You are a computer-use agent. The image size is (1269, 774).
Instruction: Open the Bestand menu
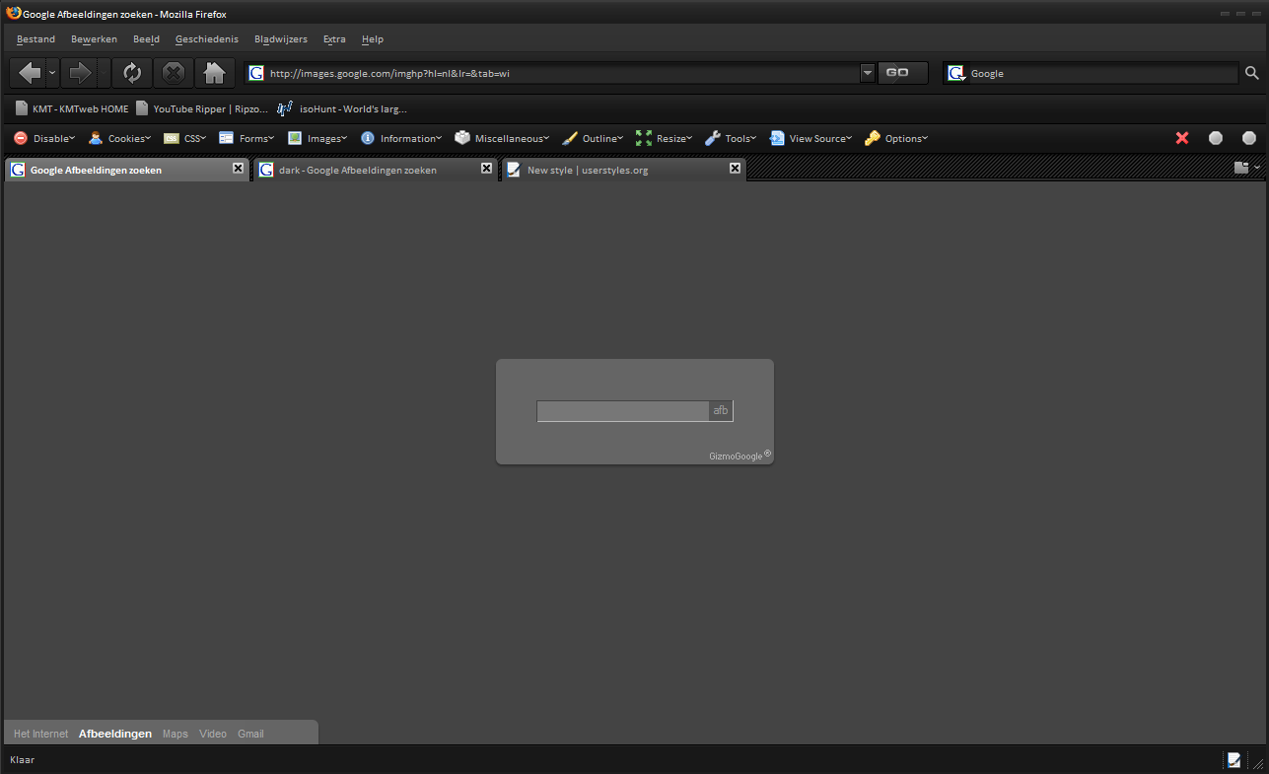(x=35, y=39)
